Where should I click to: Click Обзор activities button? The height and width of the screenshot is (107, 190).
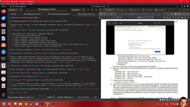tap(4, 6)
